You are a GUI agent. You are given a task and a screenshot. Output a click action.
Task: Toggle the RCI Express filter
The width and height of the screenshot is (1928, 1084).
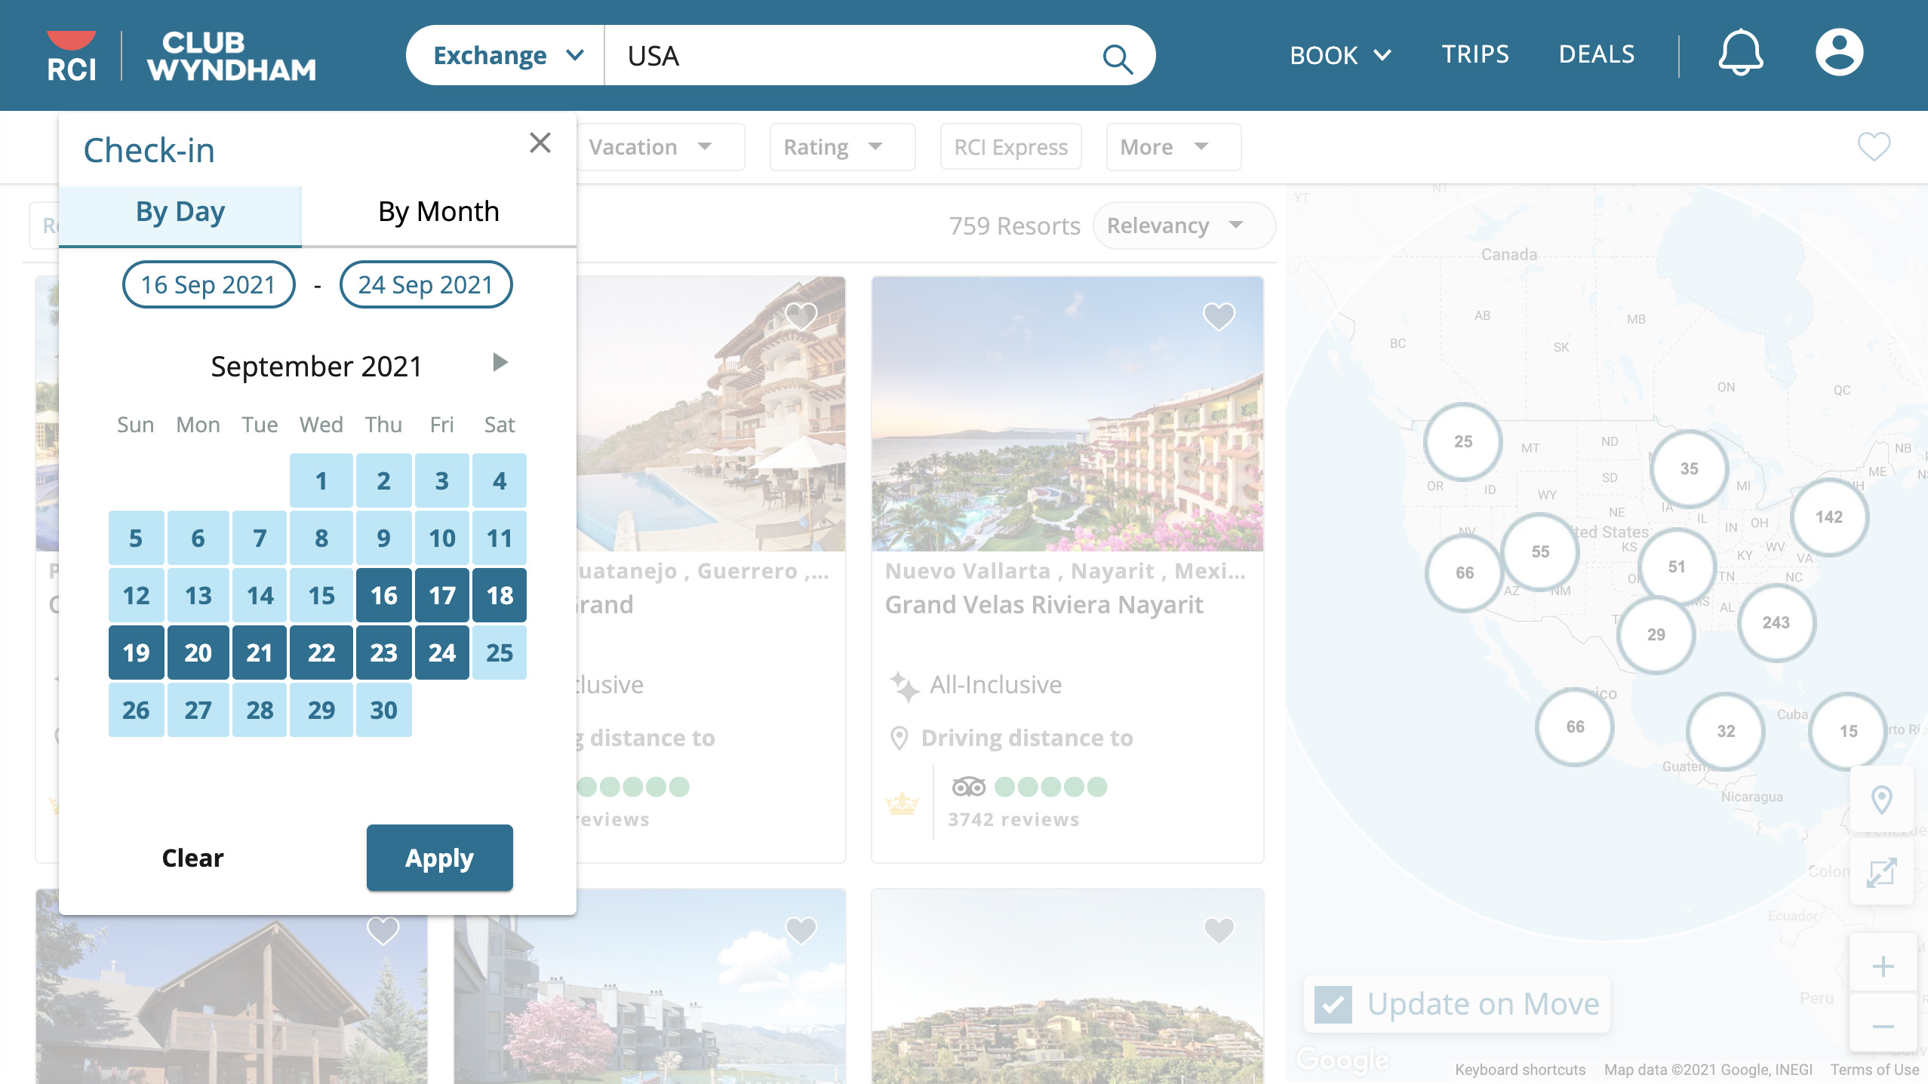[x=1010, y=147]
